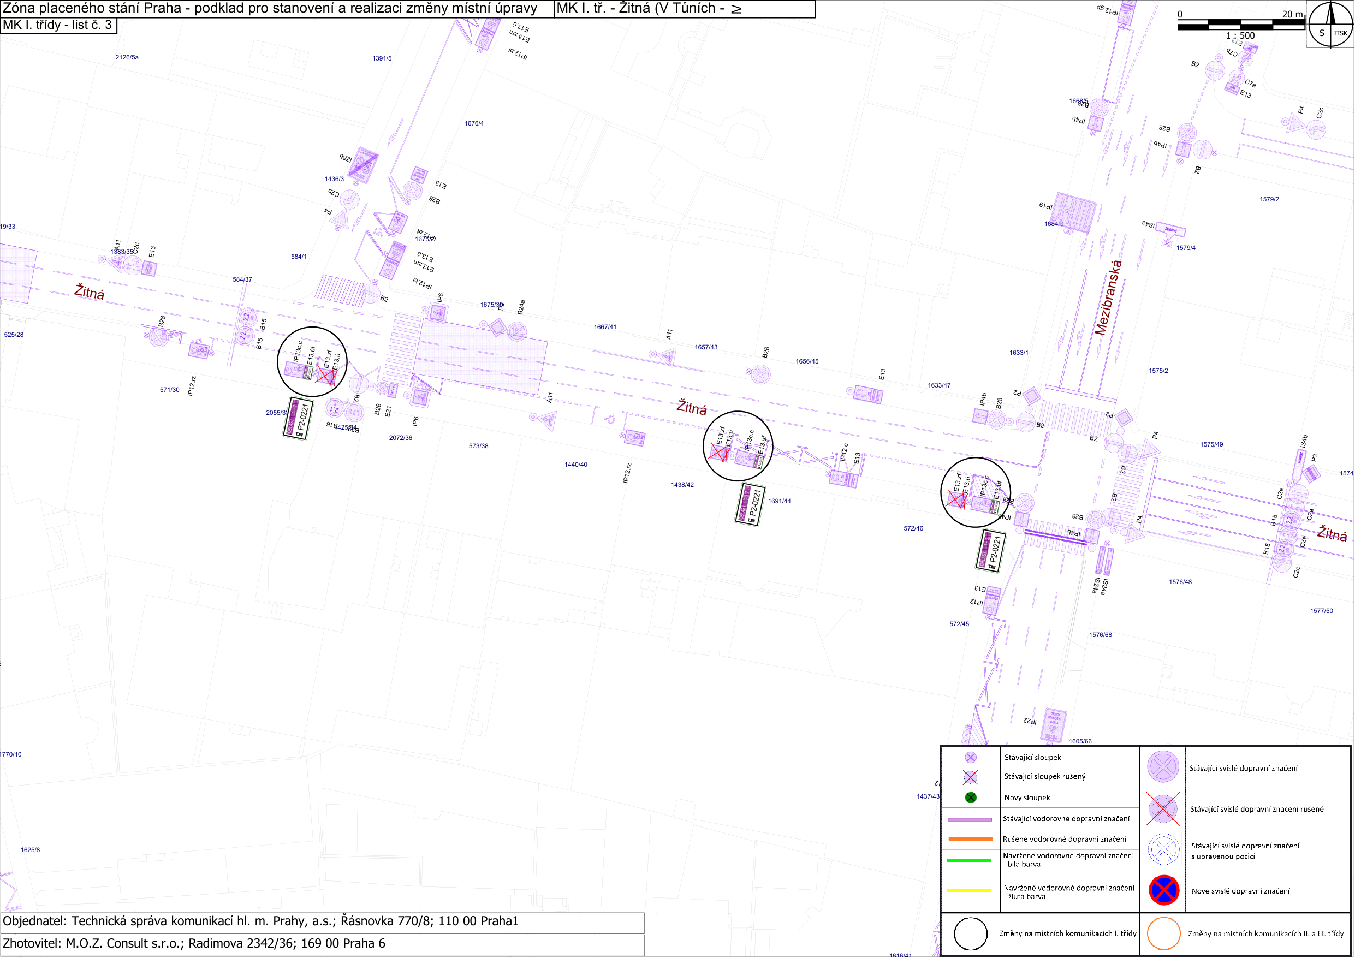Viewport: 1355px width, 958px height.
Task: Click parcel number '1391/5'
Action: (x=382, y=58)
